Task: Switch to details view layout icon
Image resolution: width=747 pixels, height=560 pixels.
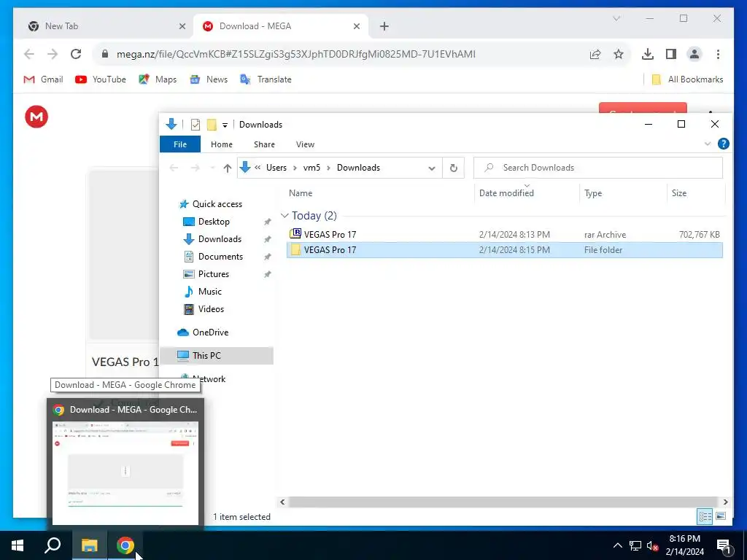Action: click(705, 517)
